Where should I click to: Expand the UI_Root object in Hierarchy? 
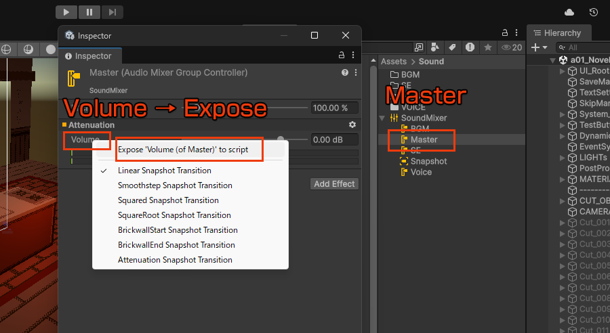pos(562,71)
